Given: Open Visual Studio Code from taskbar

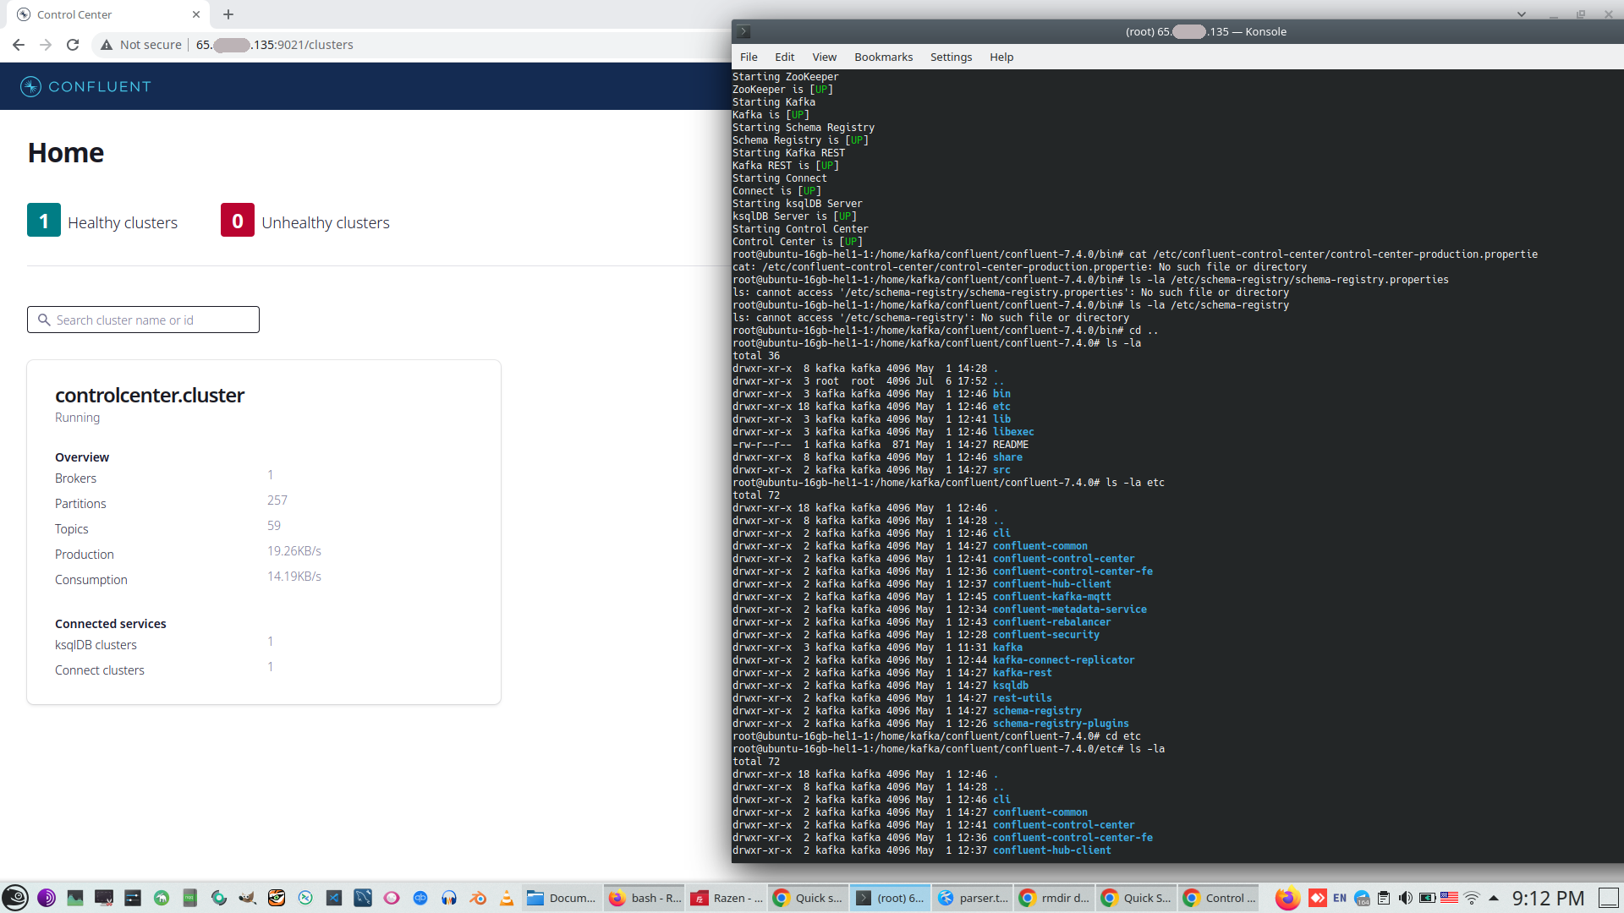Looking at the screenshot, I should click(334, 898).
